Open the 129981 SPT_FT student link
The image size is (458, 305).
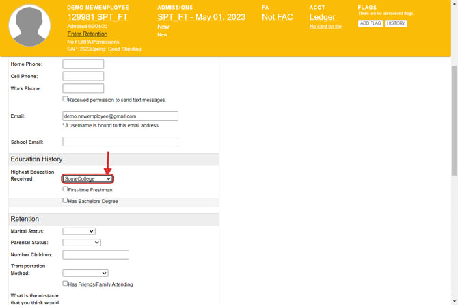tap(97, 17)
